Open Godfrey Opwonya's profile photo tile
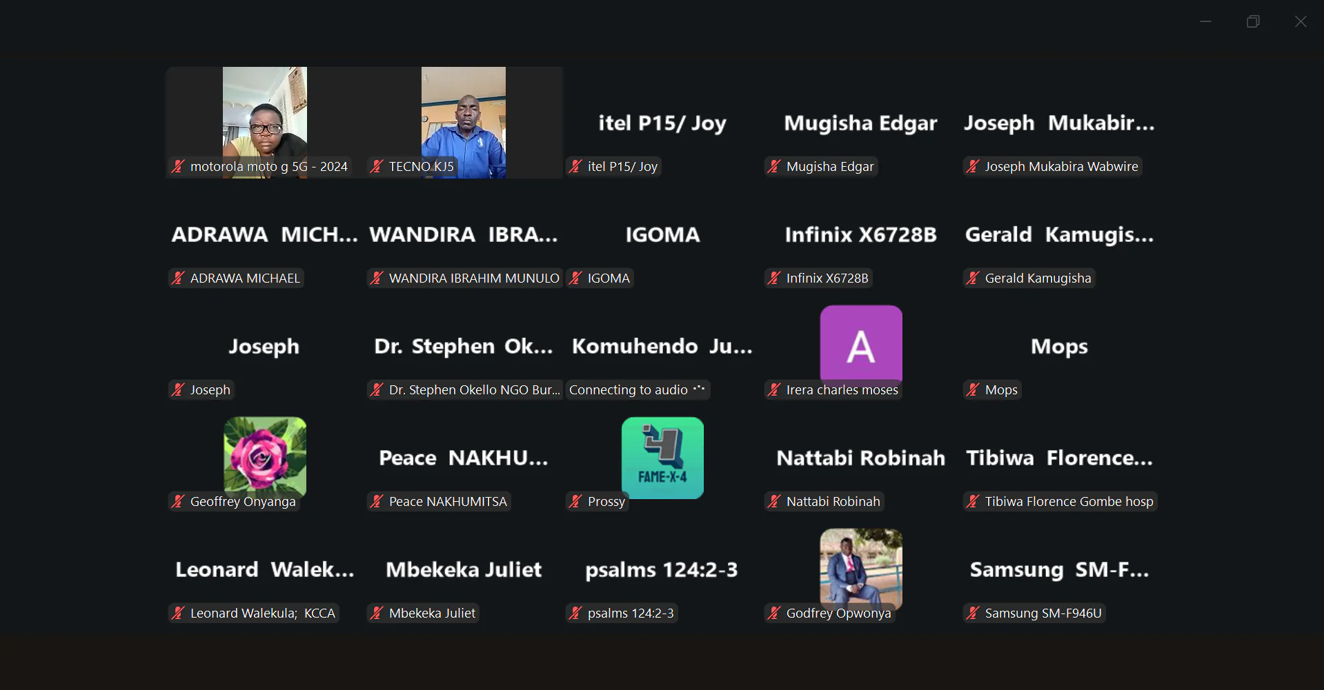The image size is (1324, 690). pos(860,567)
